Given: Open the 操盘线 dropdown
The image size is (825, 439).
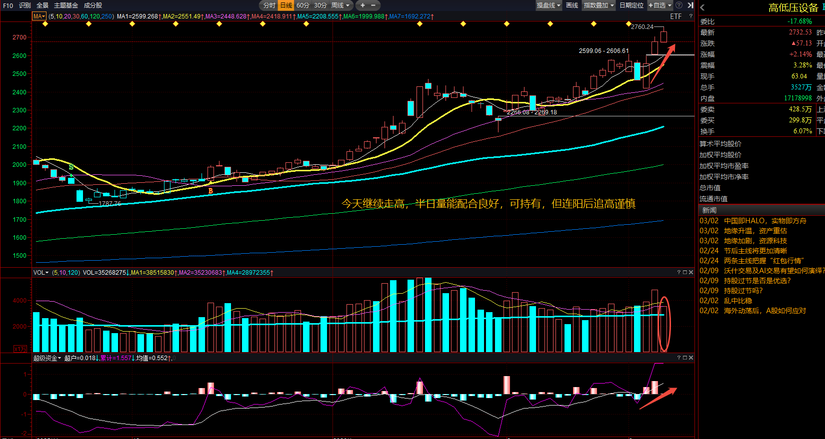Looking at the screenshot, I should click(x=548, y=5).
